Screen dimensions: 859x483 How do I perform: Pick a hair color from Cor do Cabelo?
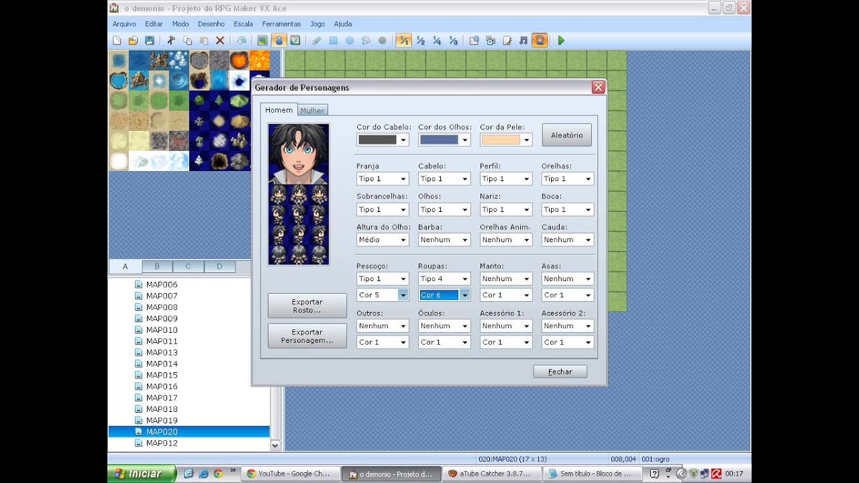tap(383, 140)
